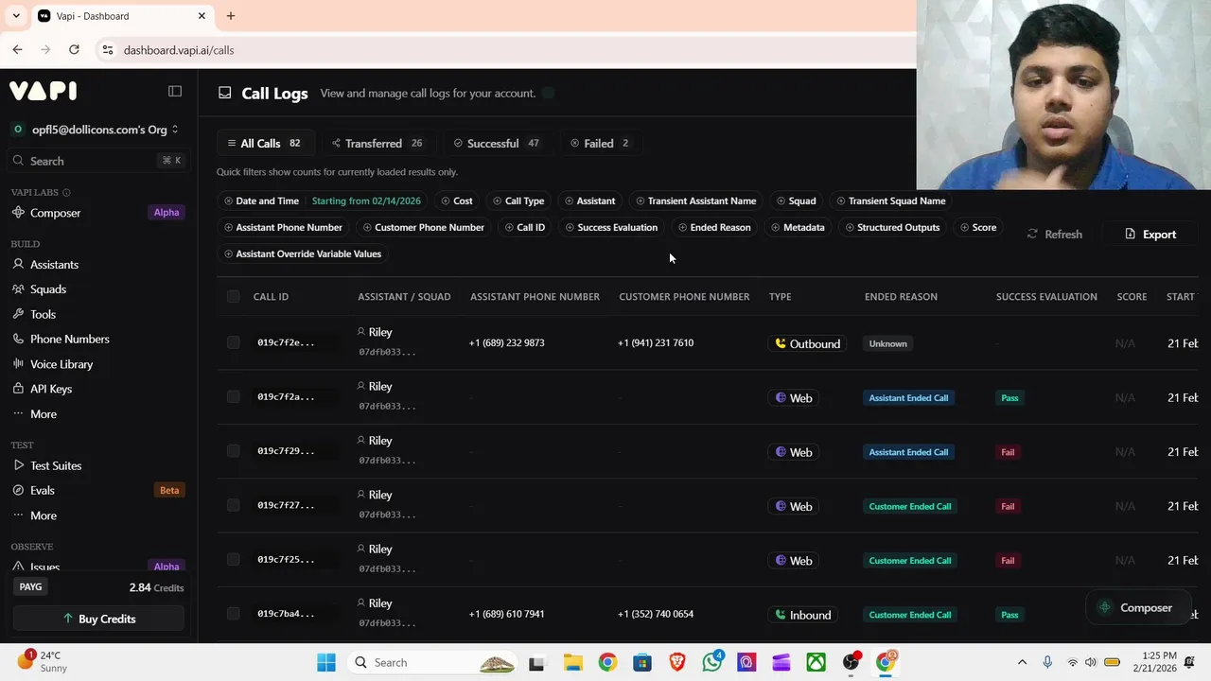This screenshot has width=1211, height=681.
Task: Select the checkbox for call 019c7ba4
Action: (x=233, y=614)
